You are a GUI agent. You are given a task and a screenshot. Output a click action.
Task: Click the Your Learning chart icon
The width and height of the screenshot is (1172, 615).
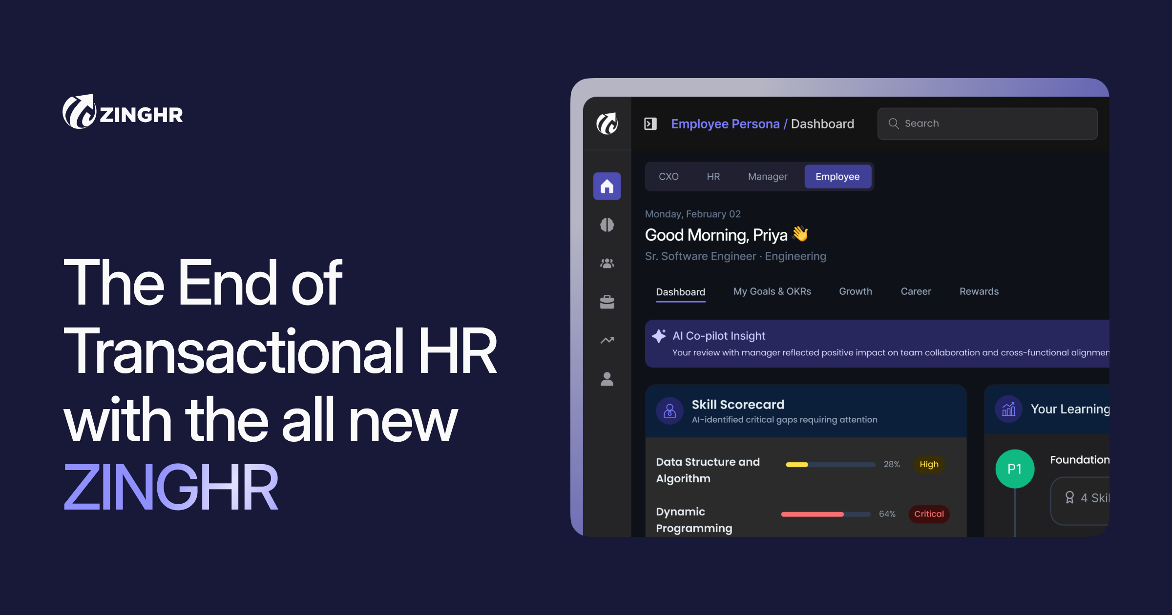click(1008, 409)
